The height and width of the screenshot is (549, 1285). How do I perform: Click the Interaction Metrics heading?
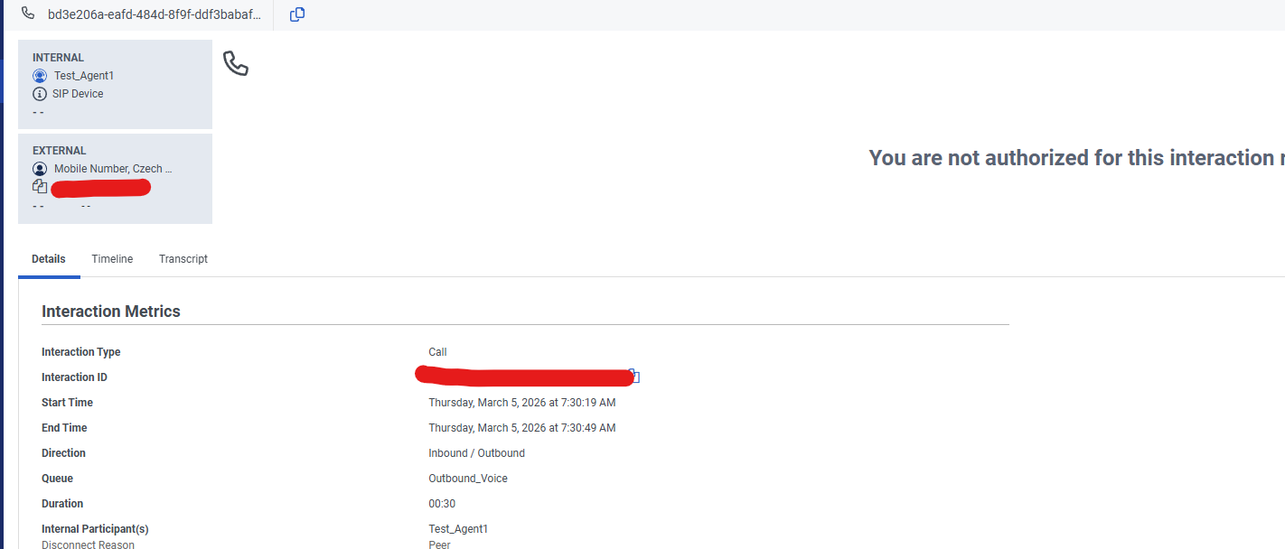coord(111,312)
